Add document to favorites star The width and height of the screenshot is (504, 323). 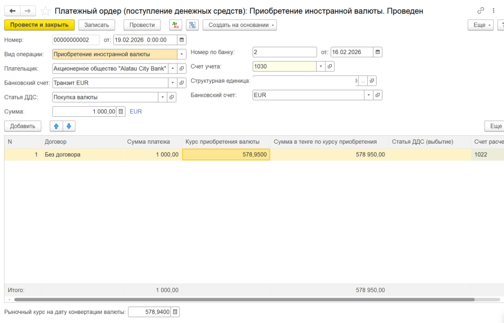[x=45, y=10]
